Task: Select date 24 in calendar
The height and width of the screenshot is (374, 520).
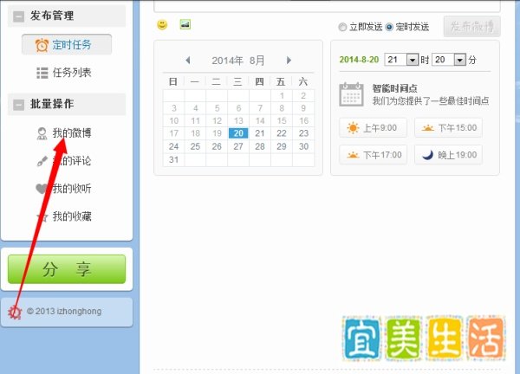Action: coord(174,146)
